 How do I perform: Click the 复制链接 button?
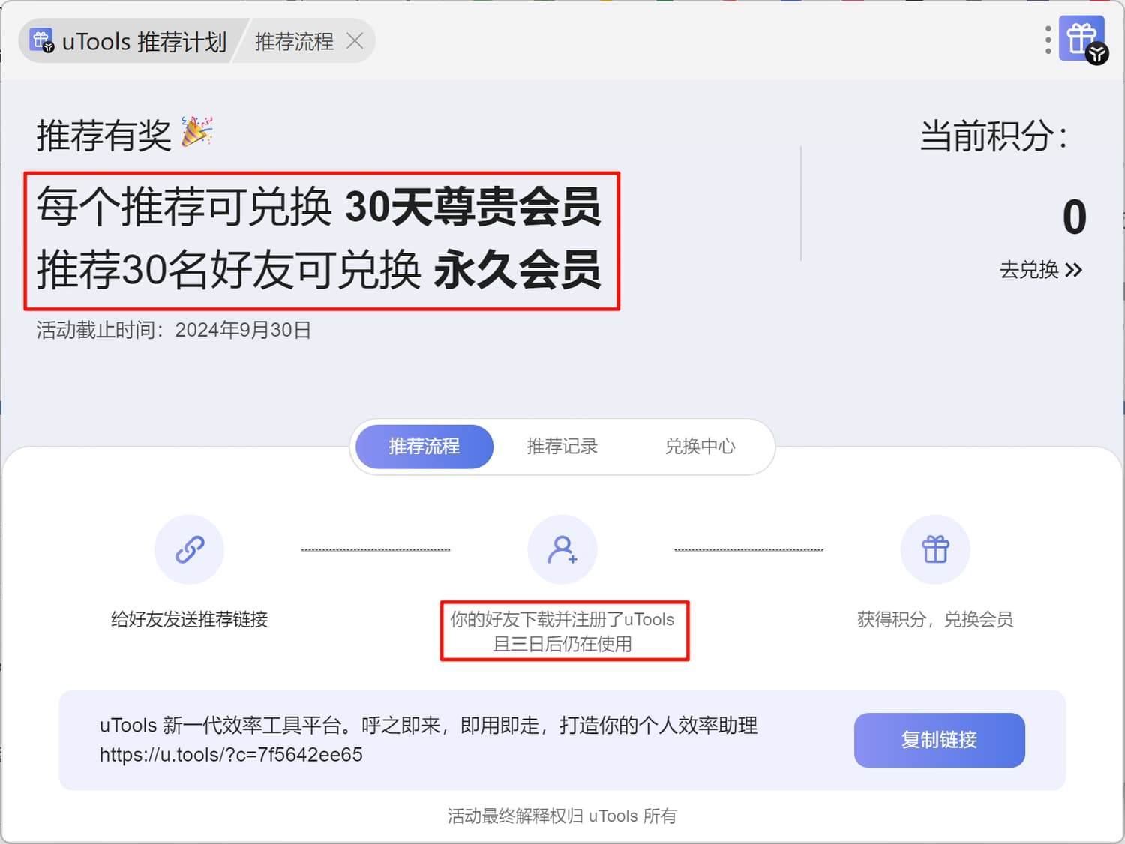pos(940,740)
